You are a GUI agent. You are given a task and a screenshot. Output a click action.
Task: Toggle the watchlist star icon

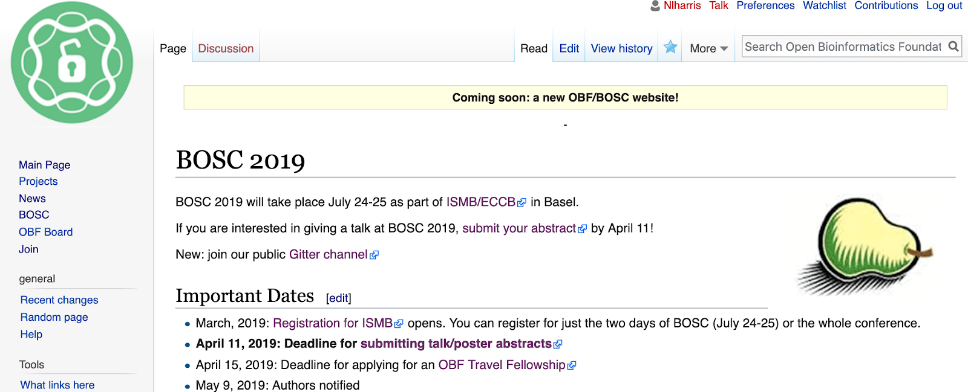coord(670,47)
